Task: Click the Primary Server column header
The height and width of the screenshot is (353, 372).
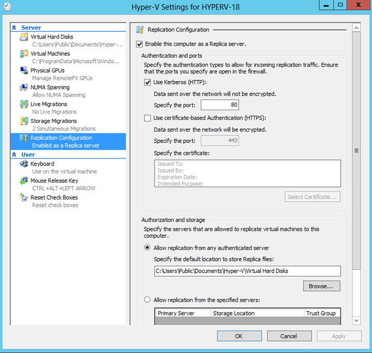Action: tap(183, 313)
